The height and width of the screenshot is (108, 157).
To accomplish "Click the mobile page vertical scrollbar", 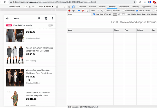I will click(55, 43).
